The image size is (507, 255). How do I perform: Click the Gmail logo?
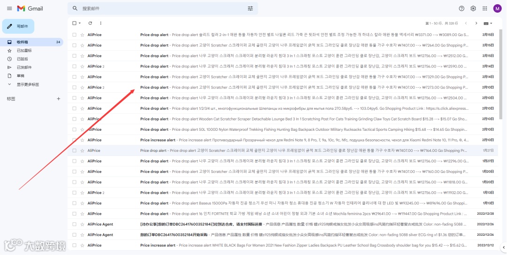coord(30,8)
